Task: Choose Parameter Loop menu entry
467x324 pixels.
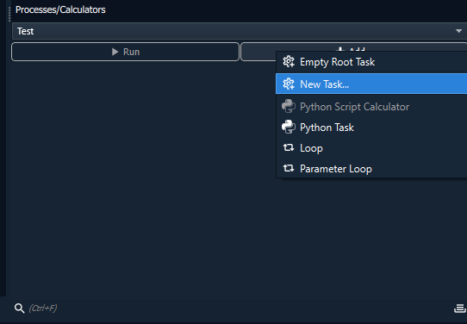Action: pyautogui.click(x=371, y=169)
